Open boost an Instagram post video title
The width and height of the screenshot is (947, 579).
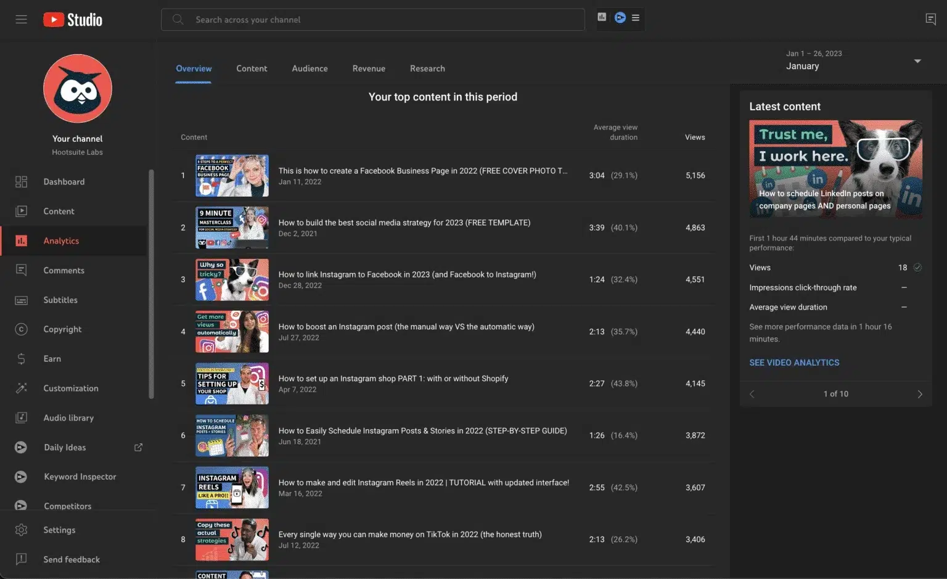click(406, 327)
